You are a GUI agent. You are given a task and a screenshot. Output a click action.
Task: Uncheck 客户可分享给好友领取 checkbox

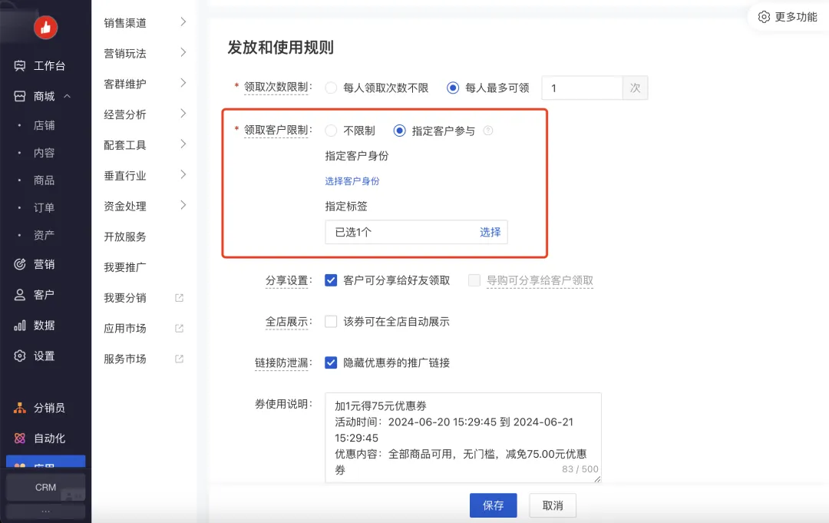coord(332,280)
